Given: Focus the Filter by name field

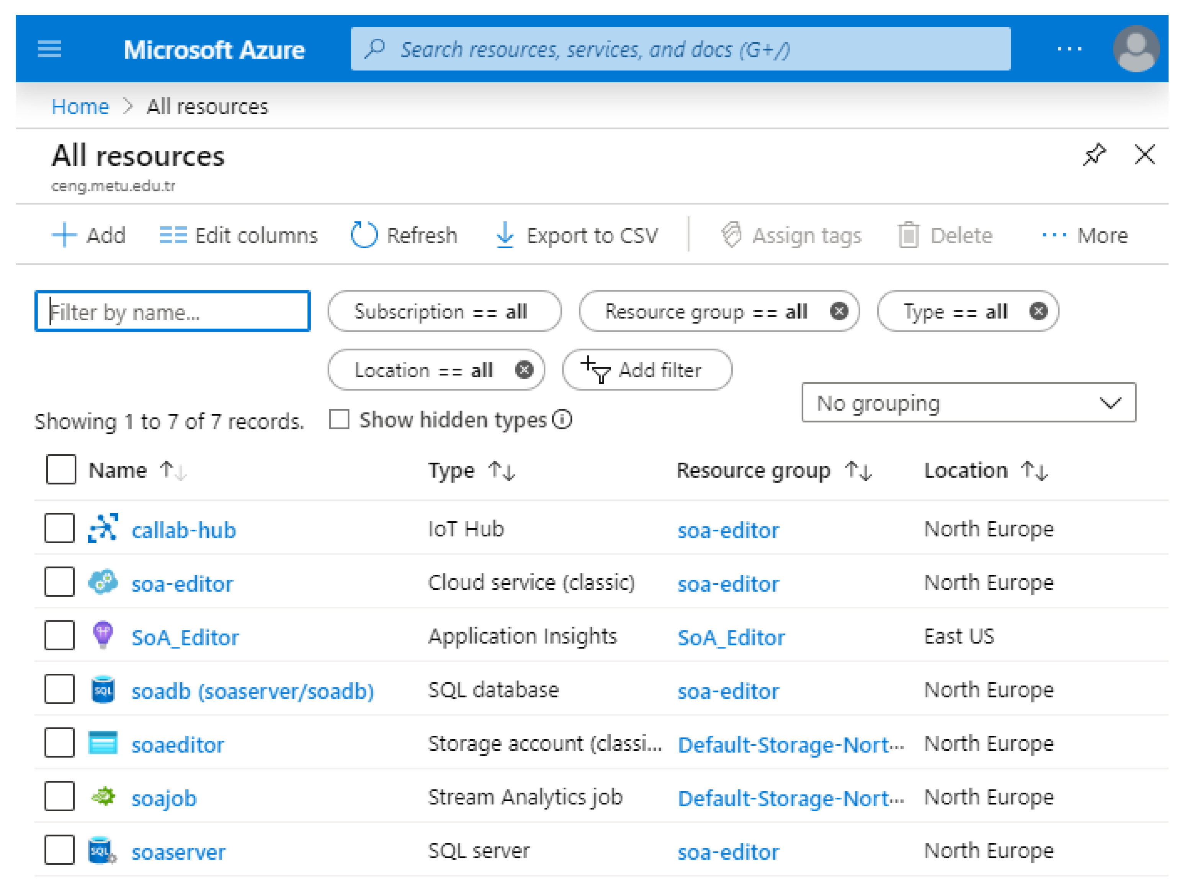Looking at the screenshot, I should [172, 311].
